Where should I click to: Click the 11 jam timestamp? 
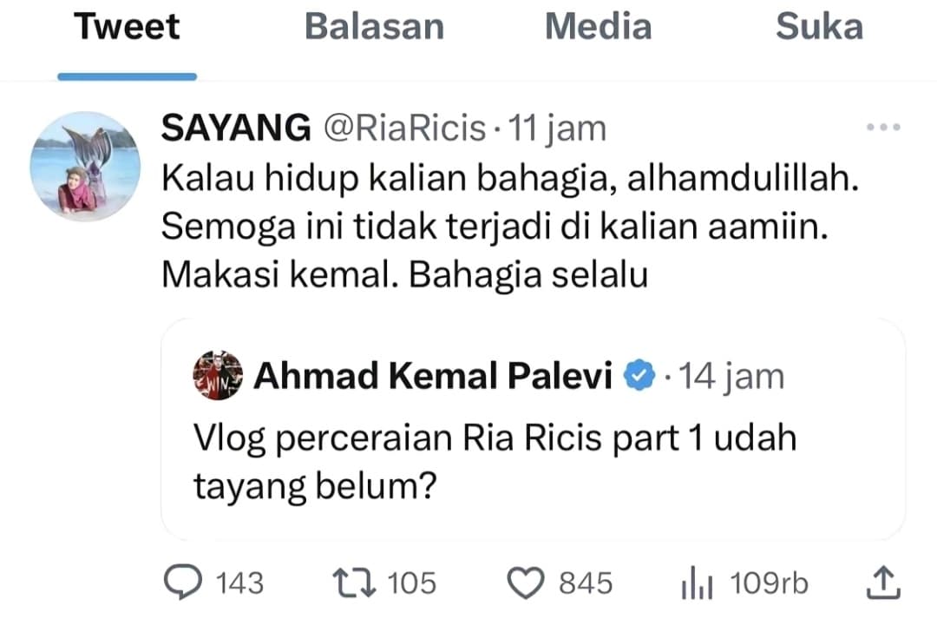[x=556, y=129]
